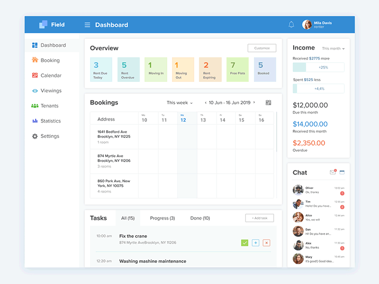Select the Booked overview card
Image resolution: width=379 pixels, height=284 pixels.
(x=265, y=70)
